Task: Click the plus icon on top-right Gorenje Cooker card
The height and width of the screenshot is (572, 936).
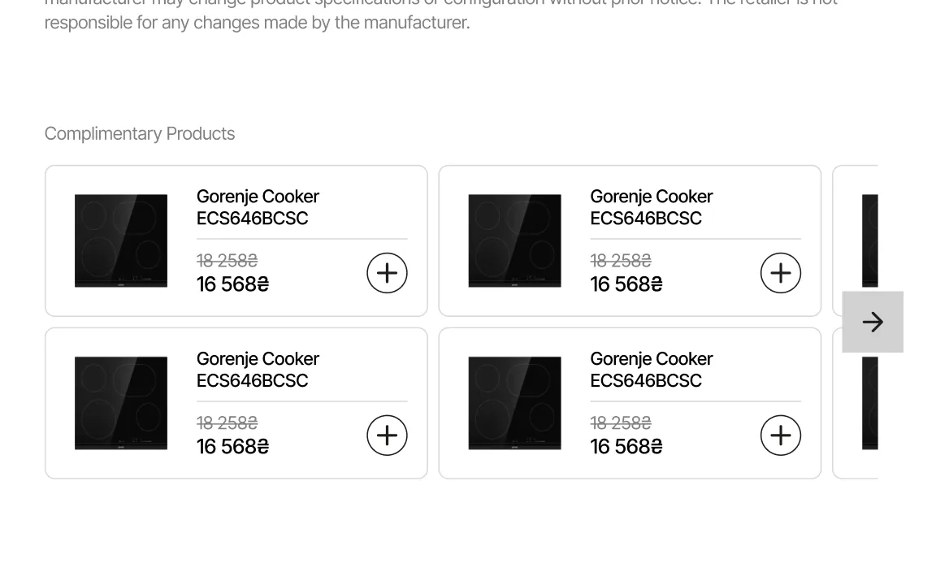Action: tap(780, 272)
